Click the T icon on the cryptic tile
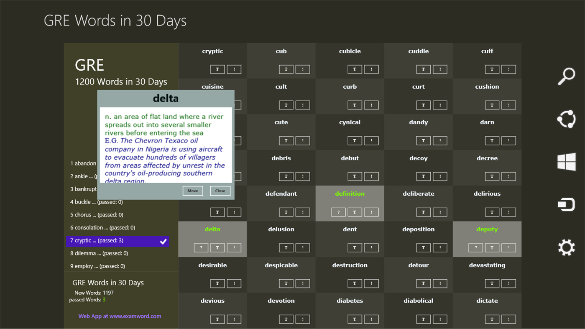The width and height of the screenshot is (585, 329). pos(217,69)
